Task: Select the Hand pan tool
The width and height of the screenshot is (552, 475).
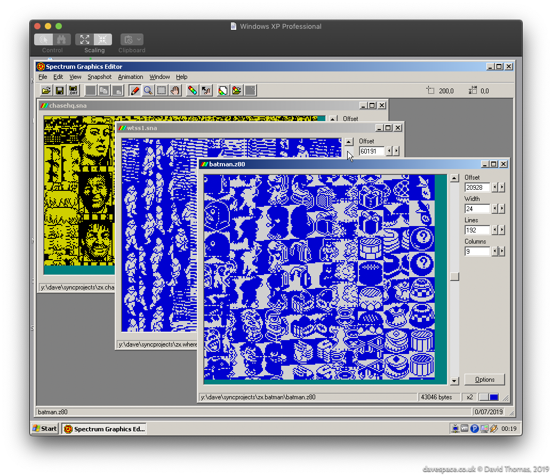Action: point(175,91)
